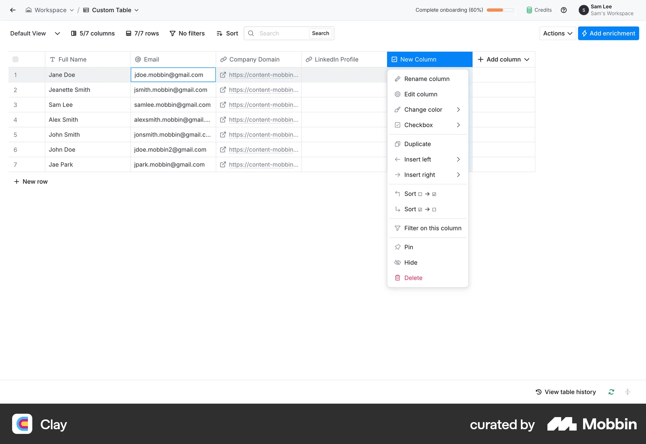Click the back arrow icon
Image resolution: width=646 pixels, height=444 pixels.
click(x=13, y=10)
